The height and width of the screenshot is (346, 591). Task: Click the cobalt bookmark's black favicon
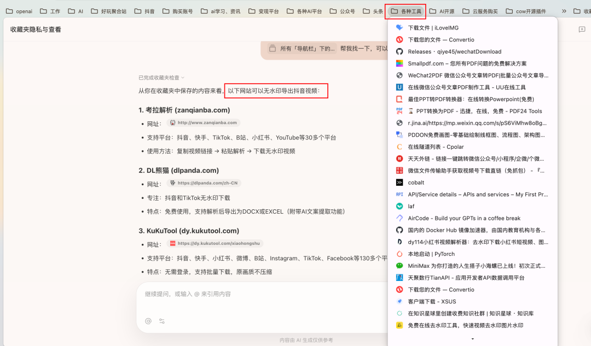pos(399,183)
